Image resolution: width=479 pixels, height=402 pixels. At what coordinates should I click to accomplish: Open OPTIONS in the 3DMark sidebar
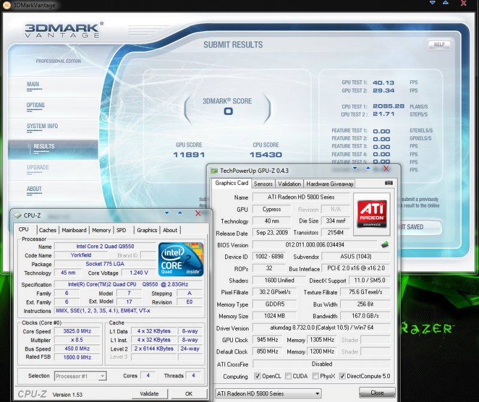(35, 105)
